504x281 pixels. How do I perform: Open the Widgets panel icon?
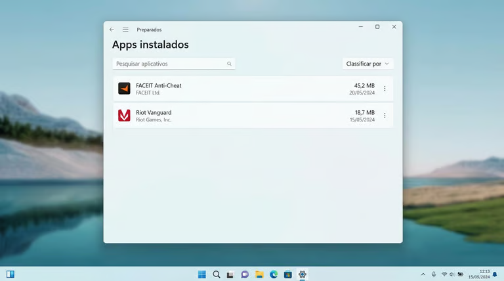(x=10, y=274)
